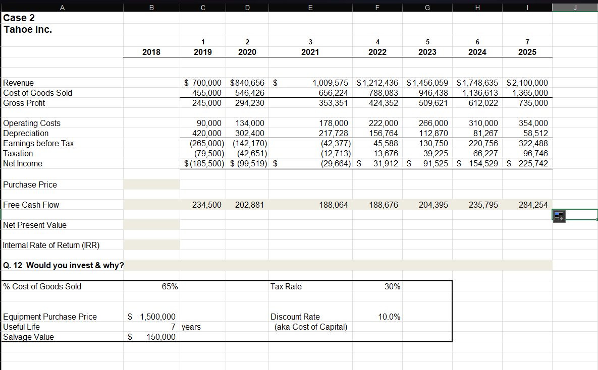Select the 10.0% discount rate cell
598x370 pixels.
click(x=377, y=317)
